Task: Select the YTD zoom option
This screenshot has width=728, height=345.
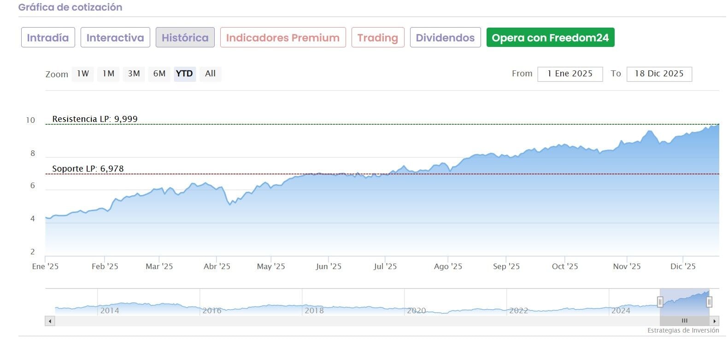Action: point(185,74)
